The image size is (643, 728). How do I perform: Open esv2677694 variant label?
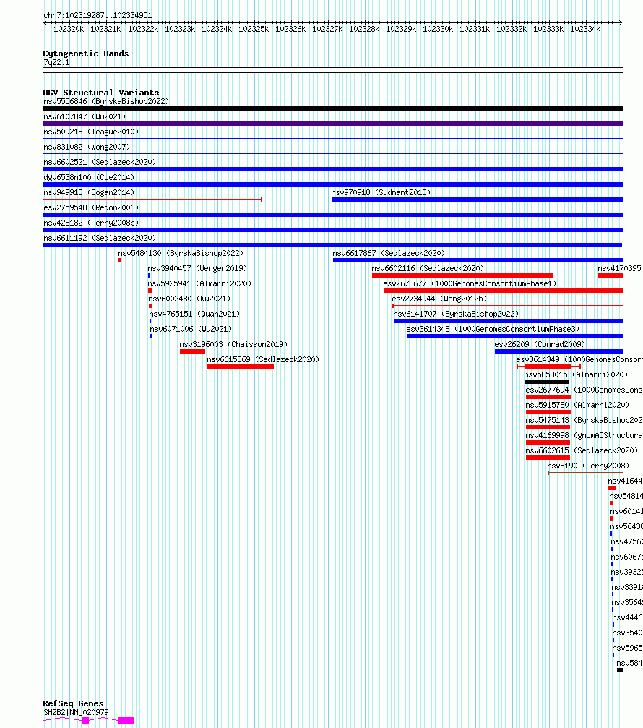tap(584, 390)
